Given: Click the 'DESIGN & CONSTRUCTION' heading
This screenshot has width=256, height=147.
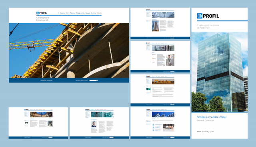Looking at the screenshot, I should click(x=212, y=117).
